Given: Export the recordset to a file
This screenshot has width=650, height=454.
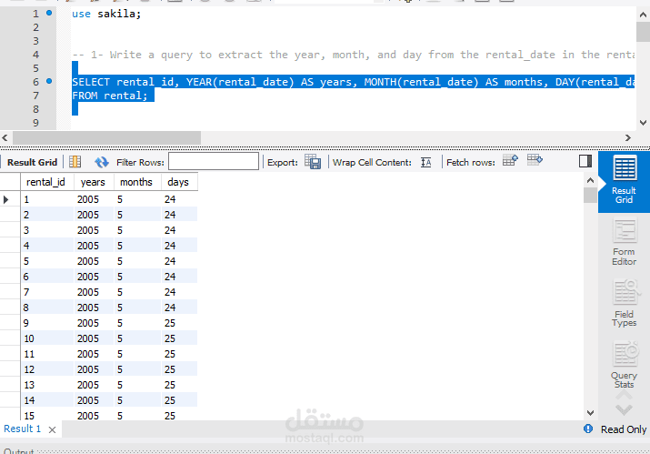Looking at the screenshot, I should pos(313,161).
